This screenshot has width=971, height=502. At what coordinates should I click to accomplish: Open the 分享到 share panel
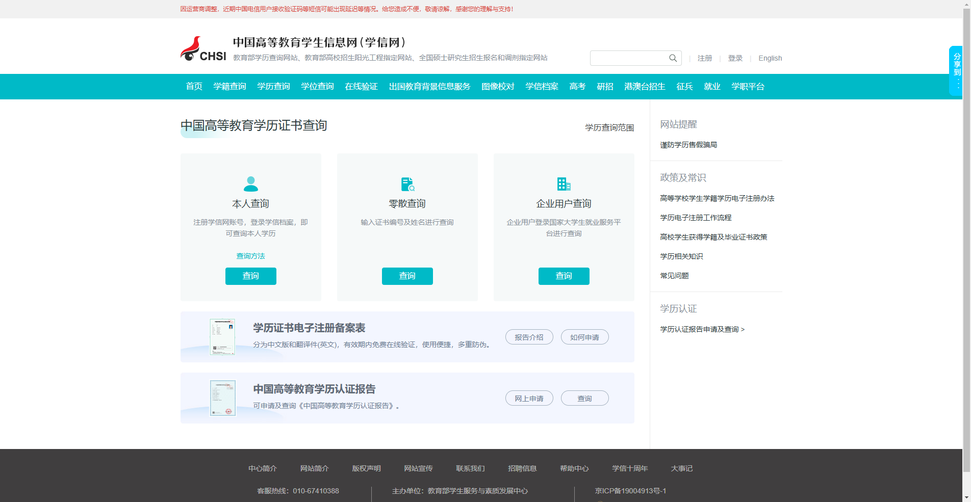(x=957, y=61)
